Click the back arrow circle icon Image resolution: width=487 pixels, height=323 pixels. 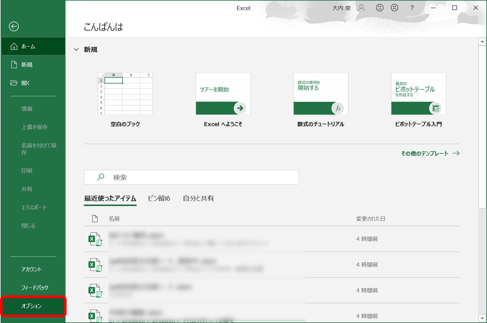[x=14, y=26]
